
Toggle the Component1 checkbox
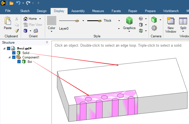(14, 57)
